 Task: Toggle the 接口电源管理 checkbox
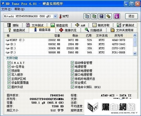coord(72,74)
